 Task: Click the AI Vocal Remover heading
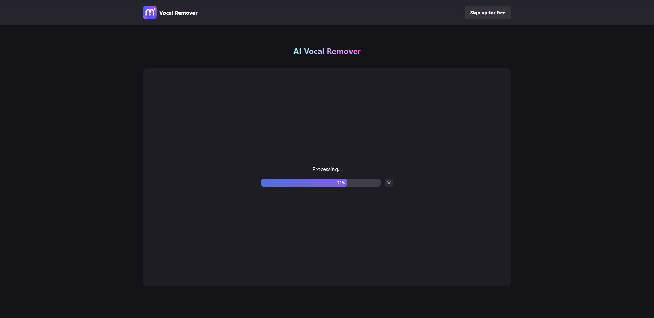327,51
